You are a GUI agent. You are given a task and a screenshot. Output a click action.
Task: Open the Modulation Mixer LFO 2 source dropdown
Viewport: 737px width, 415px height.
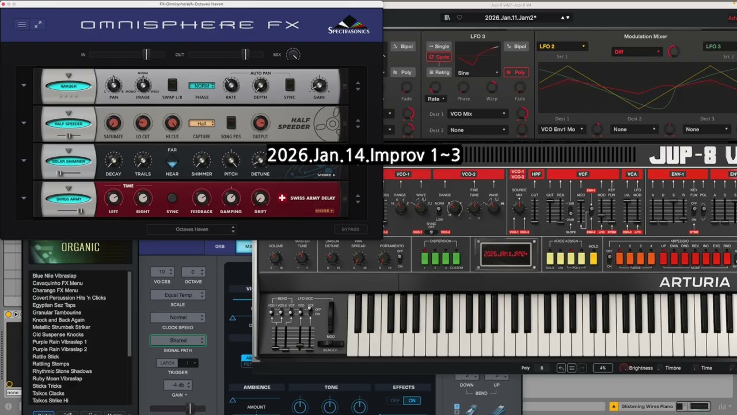[x=562, y=46]
